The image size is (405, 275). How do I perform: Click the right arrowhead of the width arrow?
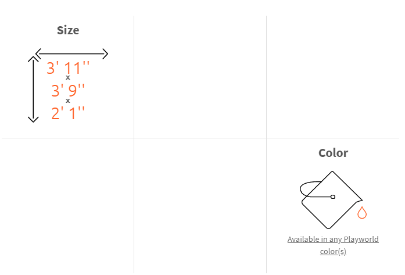click(105, 53)
